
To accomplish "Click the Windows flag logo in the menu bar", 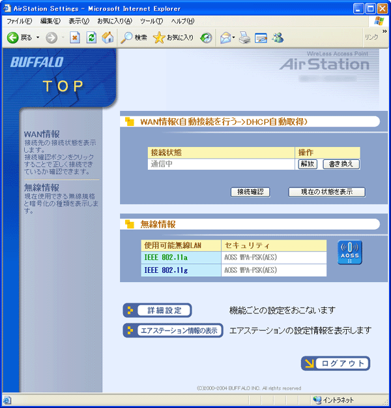I will (x=379, y=21).
